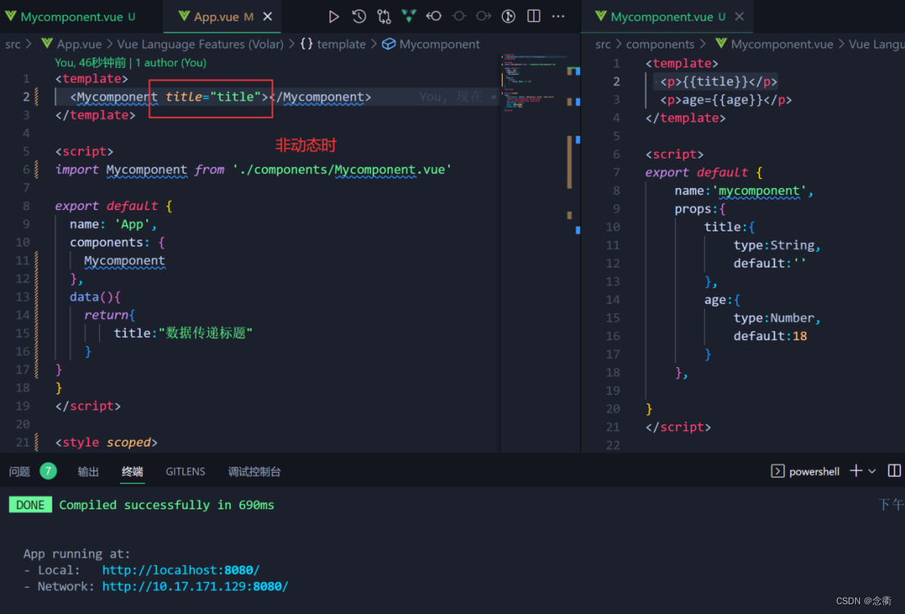Open the powershell terminal label
Image resolution: width=905 pixels, height=614 pixels.
pos(814,472)
